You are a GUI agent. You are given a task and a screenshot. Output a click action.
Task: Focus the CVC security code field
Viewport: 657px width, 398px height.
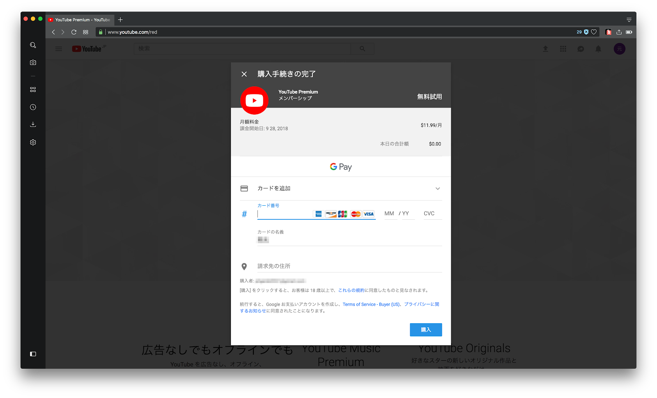click(432, 214)
